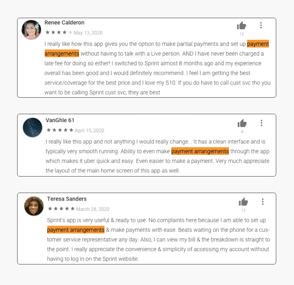This screenshot has height=285, width=294.
Task: Click the April 15, 2020 review date
Action: (90, 131)
